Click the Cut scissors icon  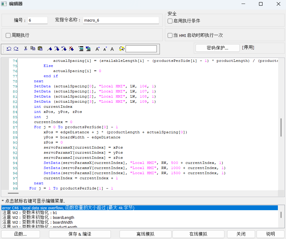pyautogui.click(x=26, y=49)
